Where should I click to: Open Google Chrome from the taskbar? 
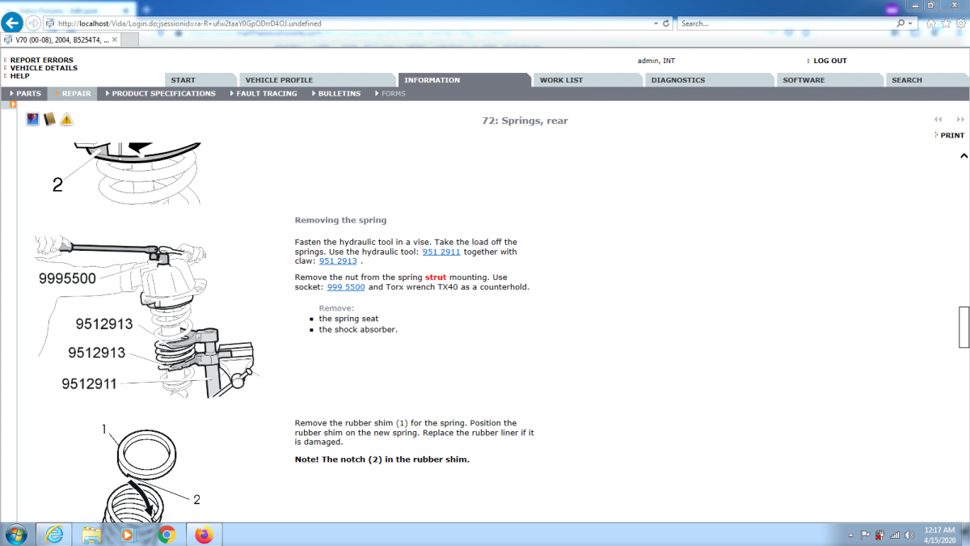click(x=167, y=535)
